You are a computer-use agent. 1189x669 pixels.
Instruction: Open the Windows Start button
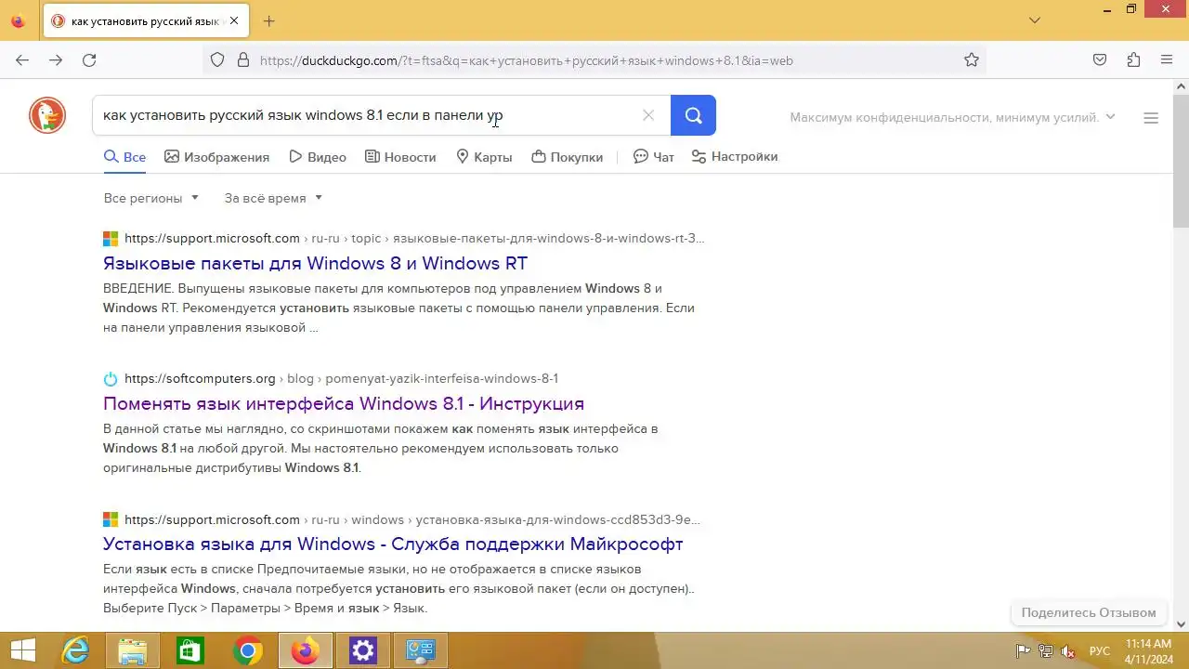point(22,651)
